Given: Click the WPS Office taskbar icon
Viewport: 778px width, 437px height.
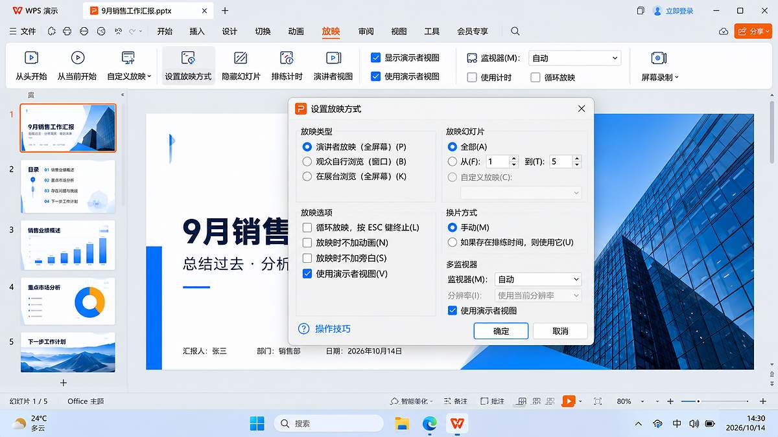Looking at the screenshot, I should pyautogui.click(x=458, y=423).
